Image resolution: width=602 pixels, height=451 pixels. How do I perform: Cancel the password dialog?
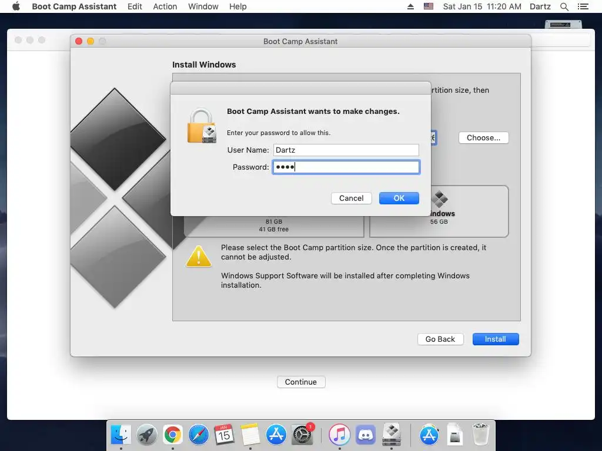pos(352,198)
